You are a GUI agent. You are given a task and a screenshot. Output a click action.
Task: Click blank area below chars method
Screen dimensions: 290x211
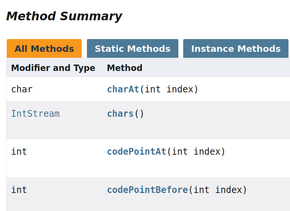[x=169, y=130]
